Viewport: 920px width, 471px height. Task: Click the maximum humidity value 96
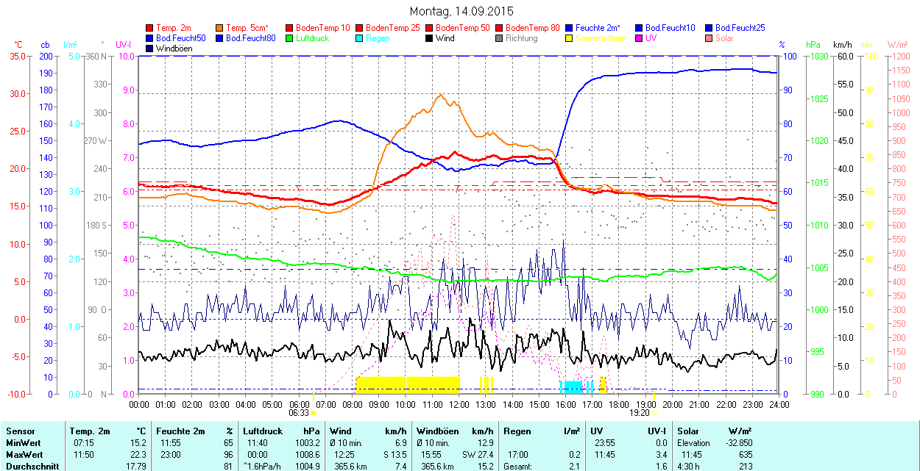(x=228, y=455)
